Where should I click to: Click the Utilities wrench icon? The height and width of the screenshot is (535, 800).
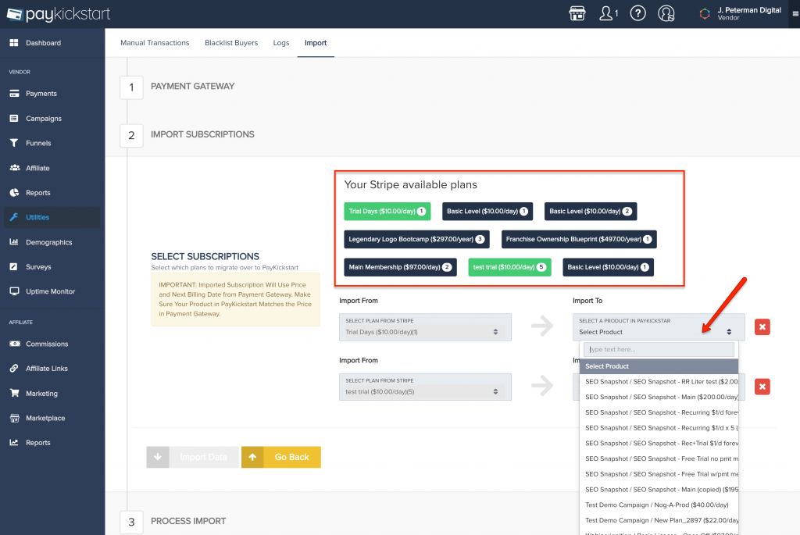[x=14, y=217]
